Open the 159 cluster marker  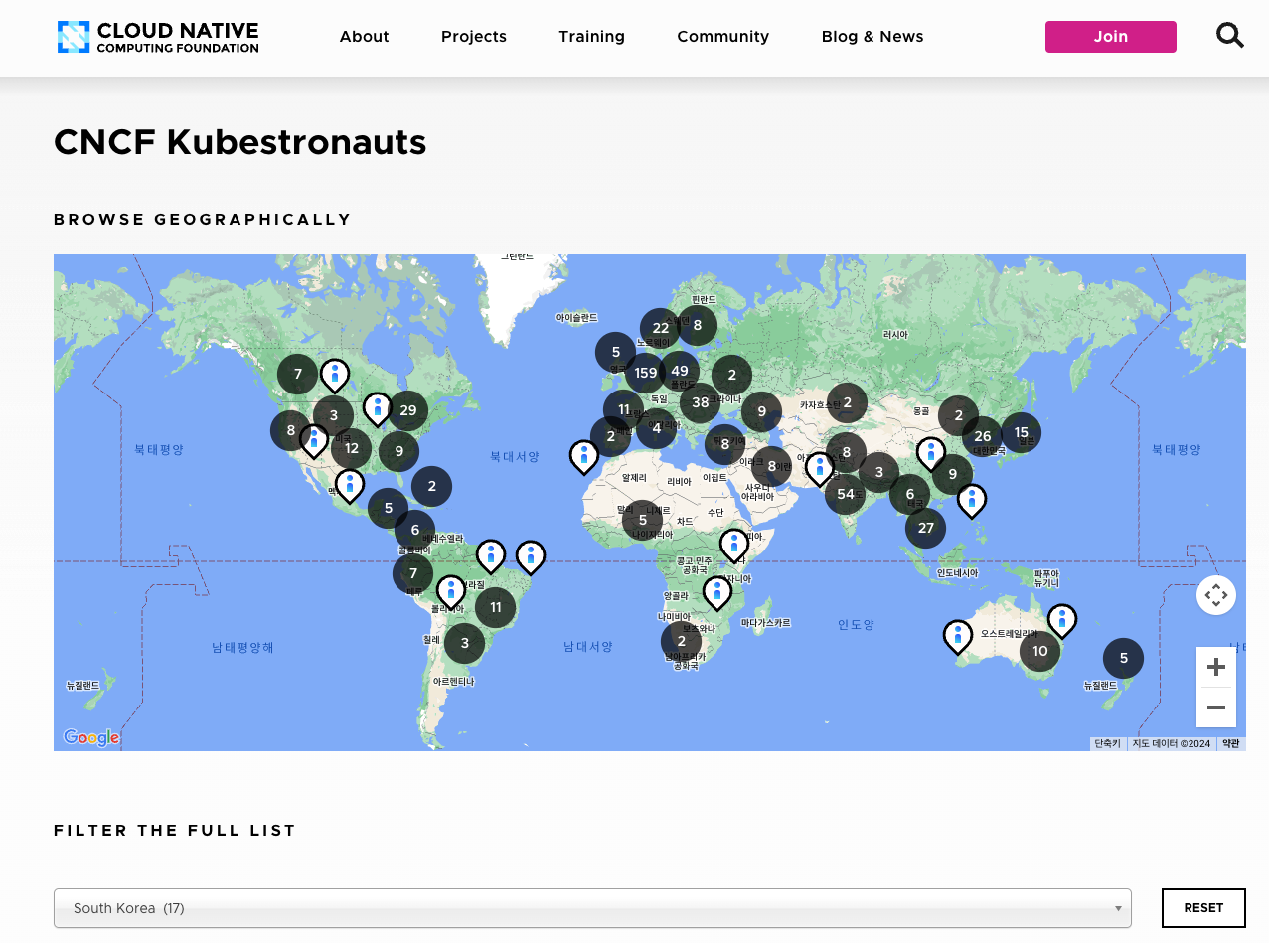click(x=645, y=374)
